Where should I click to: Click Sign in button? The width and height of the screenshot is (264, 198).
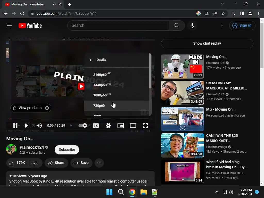point(242,26)
